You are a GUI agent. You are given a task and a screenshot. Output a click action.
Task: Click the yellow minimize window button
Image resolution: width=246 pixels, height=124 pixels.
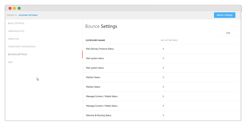(14, 8)
